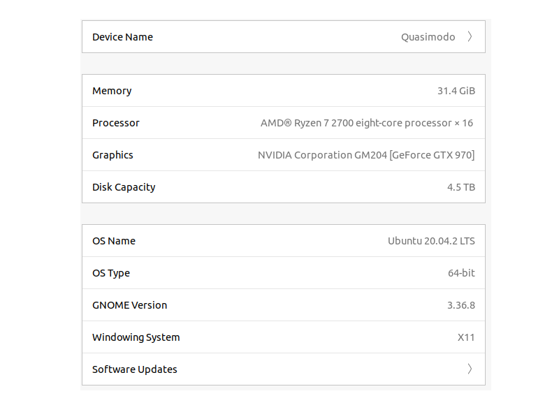This screenshot has height=419, width=559.
Task: Select the Quasimodo device name value
Action: point(428,37)
